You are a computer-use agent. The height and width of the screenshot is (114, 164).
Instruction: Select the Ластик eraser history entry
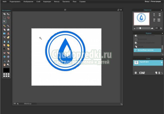click(147, 46)
